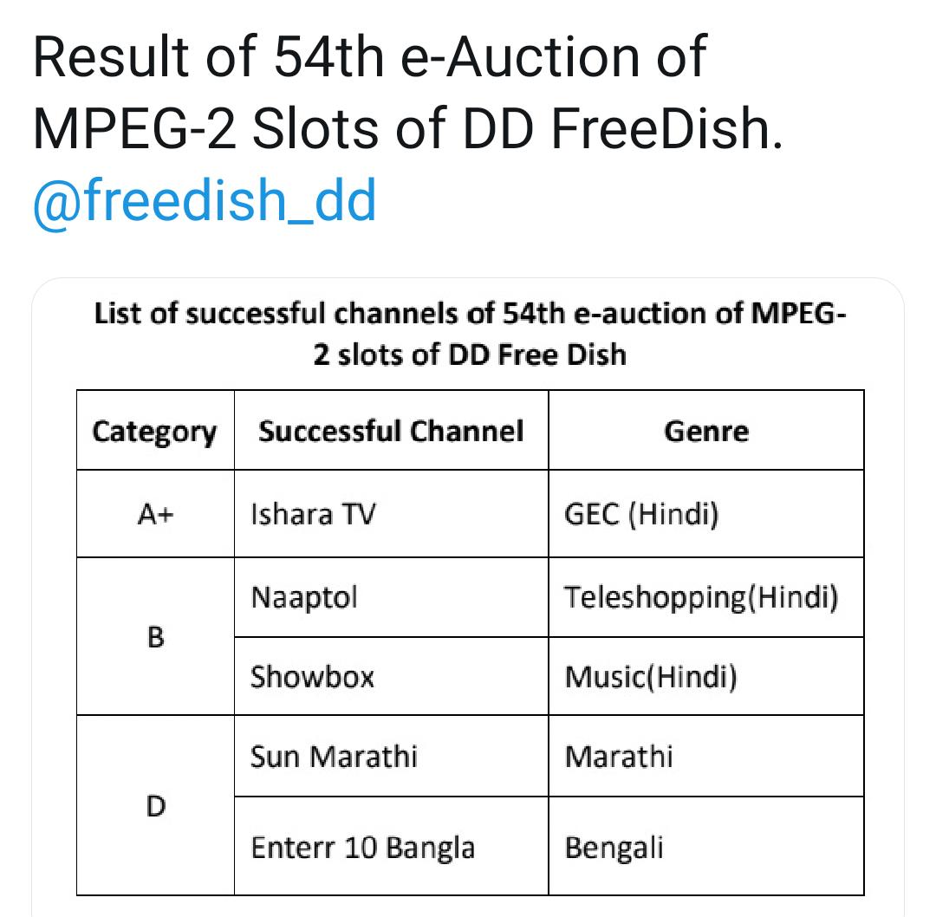Open the attached auction results image
The height and width of the screenshot is (917, 936).
[468, 597]
